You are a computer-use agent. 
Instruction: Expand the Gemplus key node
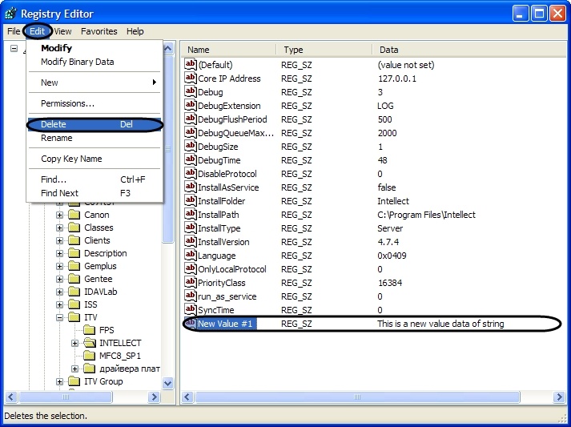(60, 266)
